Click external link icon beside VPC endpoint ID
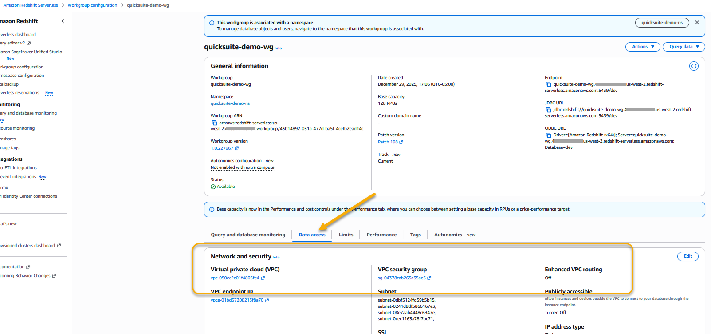This screenshot has height=334, width=711. [x=267, y=300]
